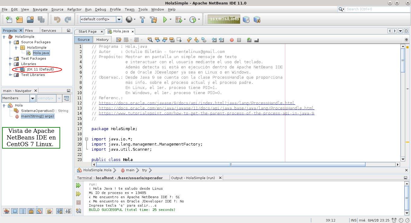The height and width of the screenshot is (223, 411).
Task: Toggle Rectangular Selection mode
Action: tap(179, 40)
